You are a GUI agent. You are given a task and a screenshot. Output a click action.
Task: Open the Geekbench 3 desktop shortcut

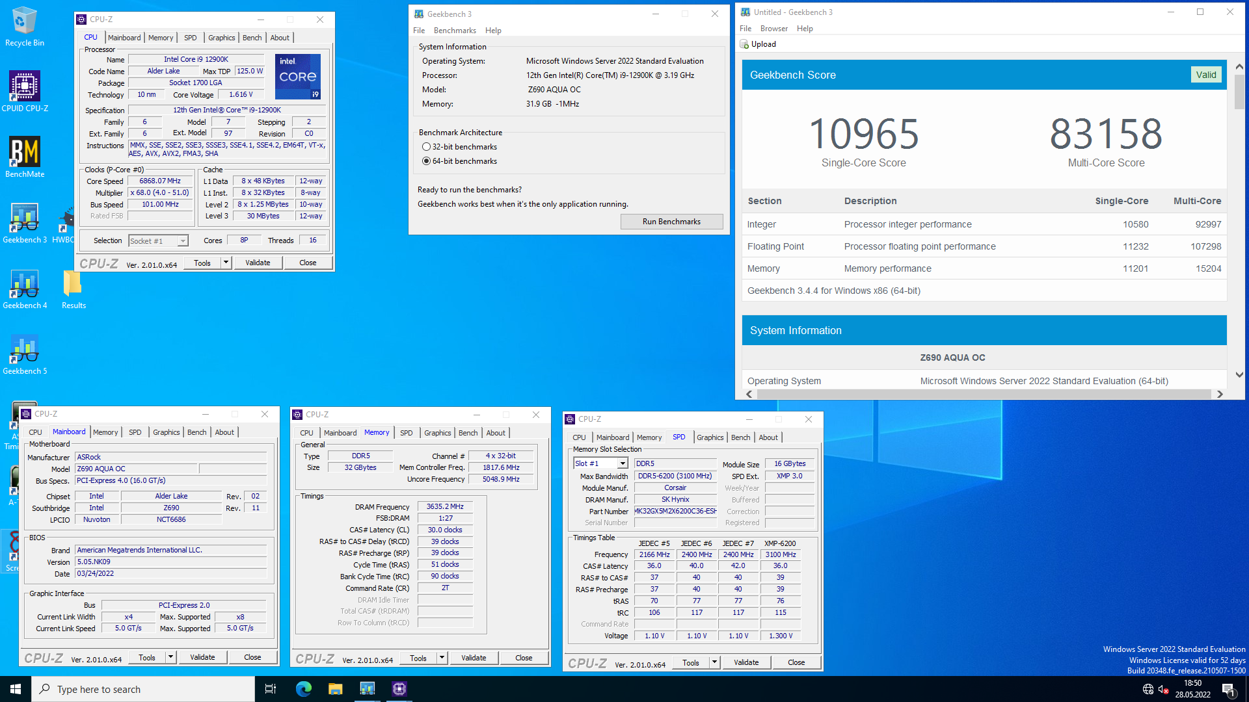coord(25,222)
